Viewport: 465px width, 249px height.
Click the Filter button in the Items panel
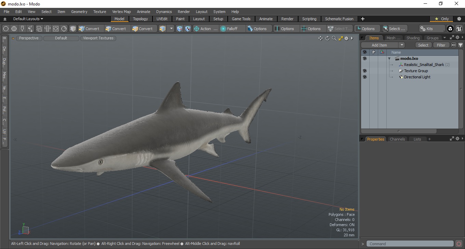pyautogui.click(x=441, y=45)
